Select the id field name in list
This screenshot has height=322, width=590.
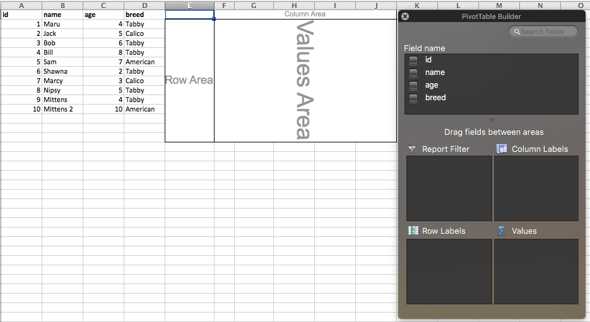428,60
